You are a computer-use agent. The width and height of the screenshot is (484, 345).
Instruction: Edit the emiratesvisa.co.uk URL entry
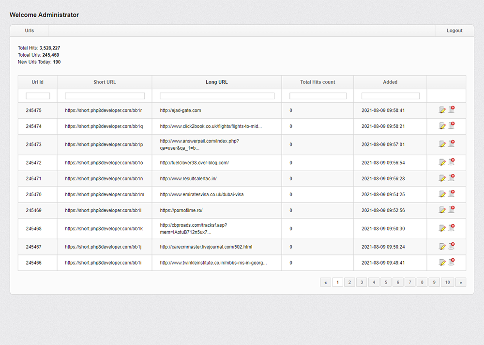442,194
